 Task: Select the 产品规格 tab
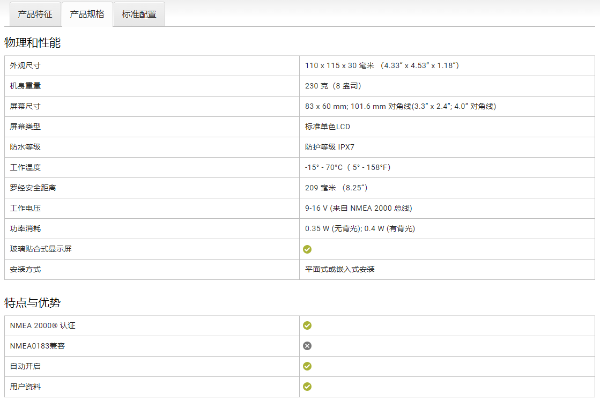(87, 14)
